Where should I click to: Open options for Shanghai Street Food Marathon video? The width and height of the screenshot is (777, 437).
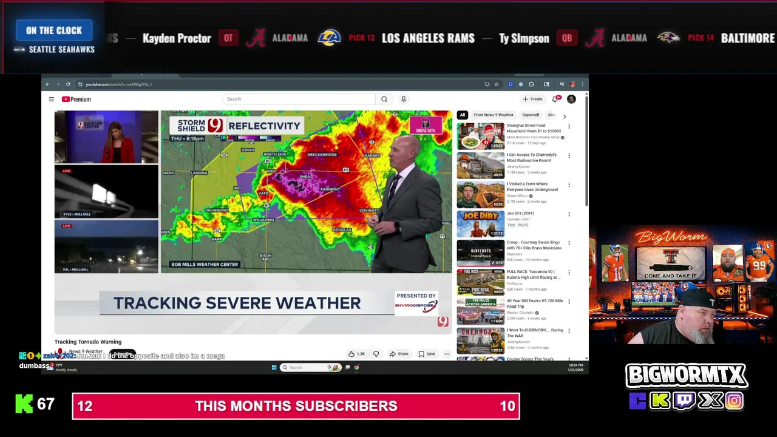coord(569,126)
